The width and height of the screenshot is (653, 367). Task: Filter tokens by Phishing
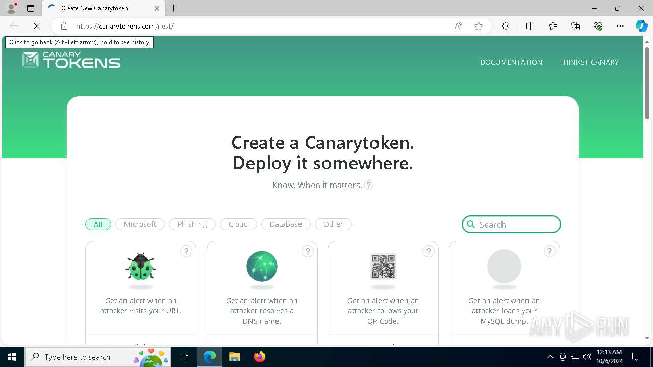click(192, 224)
